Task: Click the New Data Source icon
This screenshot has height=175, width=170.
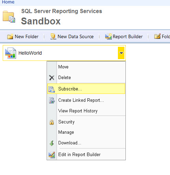Action: [53, 36]
